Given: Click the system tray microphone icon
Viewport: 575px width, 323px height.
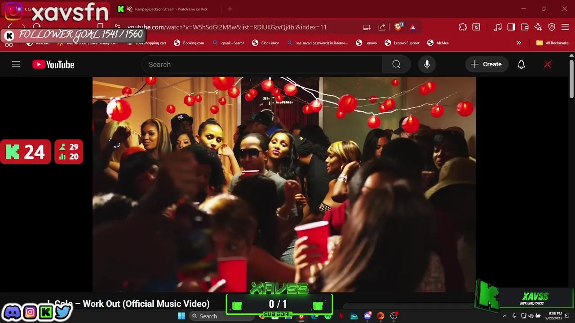Looking at the screenshot, I should pos(514,316).
